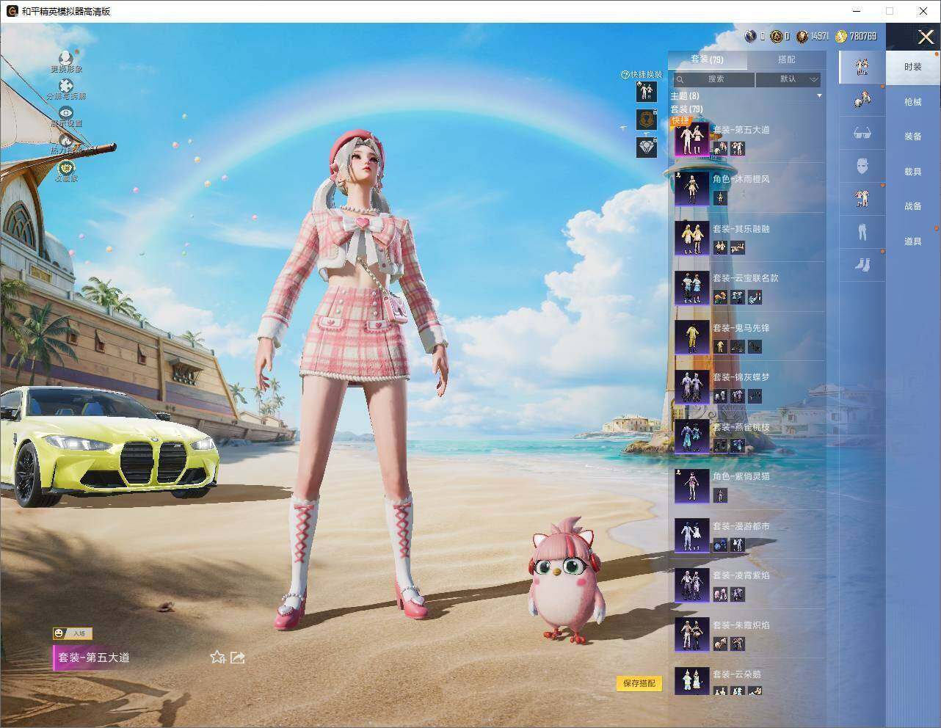Image resolution: width=941 pixels, height=728 pixels.
Task: Open the 快捷换装 help question mark
Action: (x=625, y=75)
